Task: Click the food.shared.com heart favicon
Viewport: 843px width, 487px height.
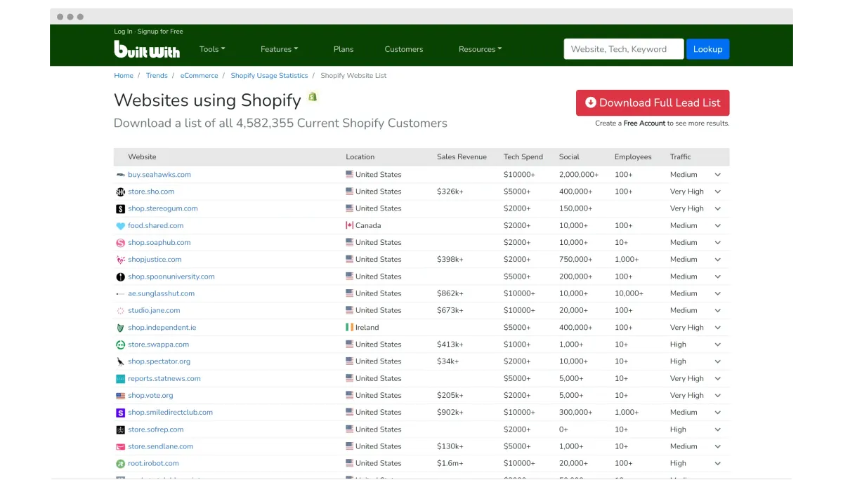Action: (x=120, y=226)
